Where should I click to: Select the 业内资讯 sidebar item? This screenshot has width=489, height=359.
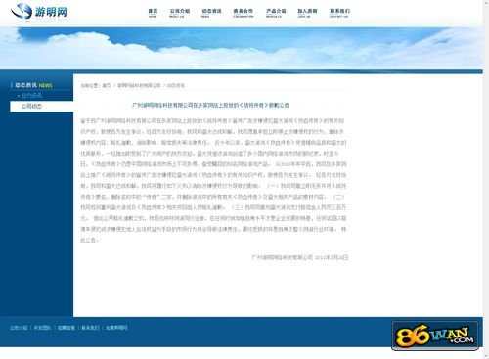click(x=31, y=96)
